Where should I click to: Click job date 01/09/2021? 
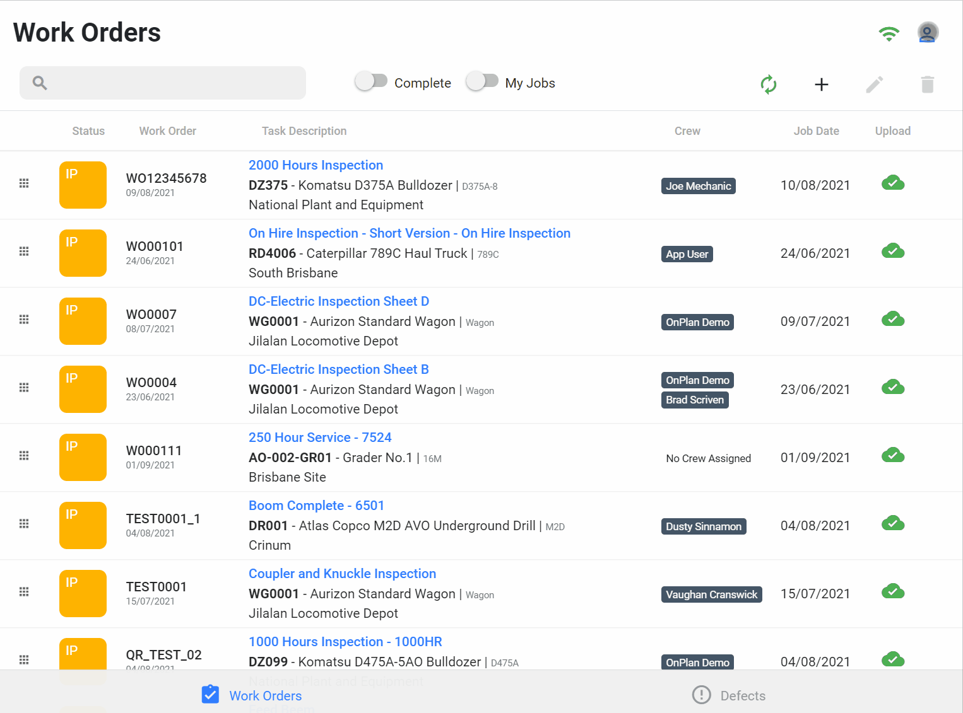click(x=815, y=458)
